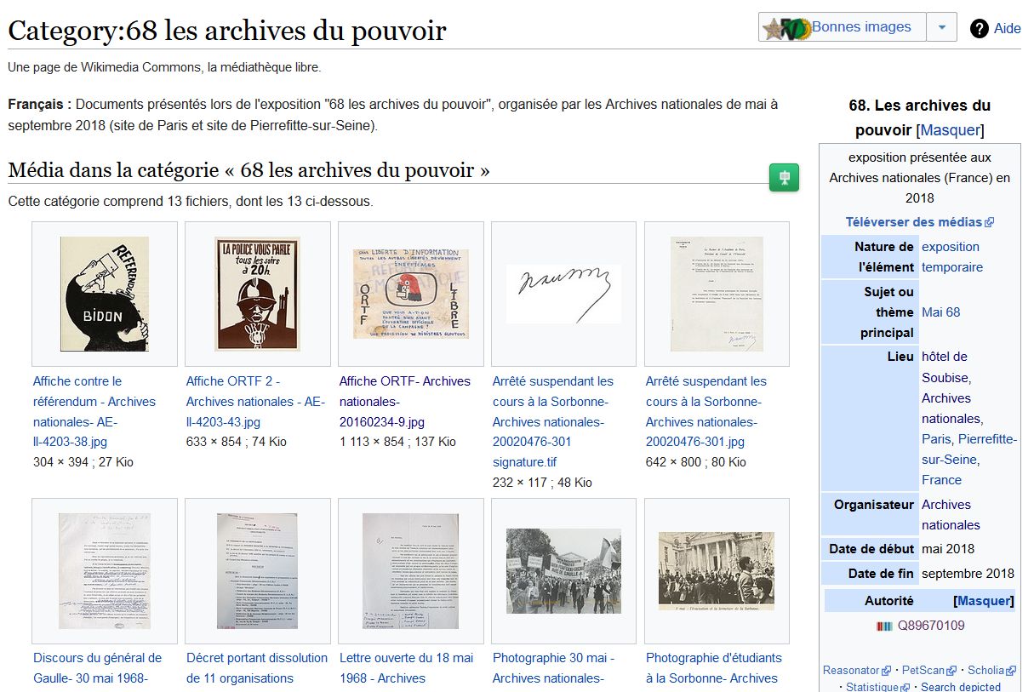Open the Pierrefitte-sur-Seine link

[x=969, y=449]
